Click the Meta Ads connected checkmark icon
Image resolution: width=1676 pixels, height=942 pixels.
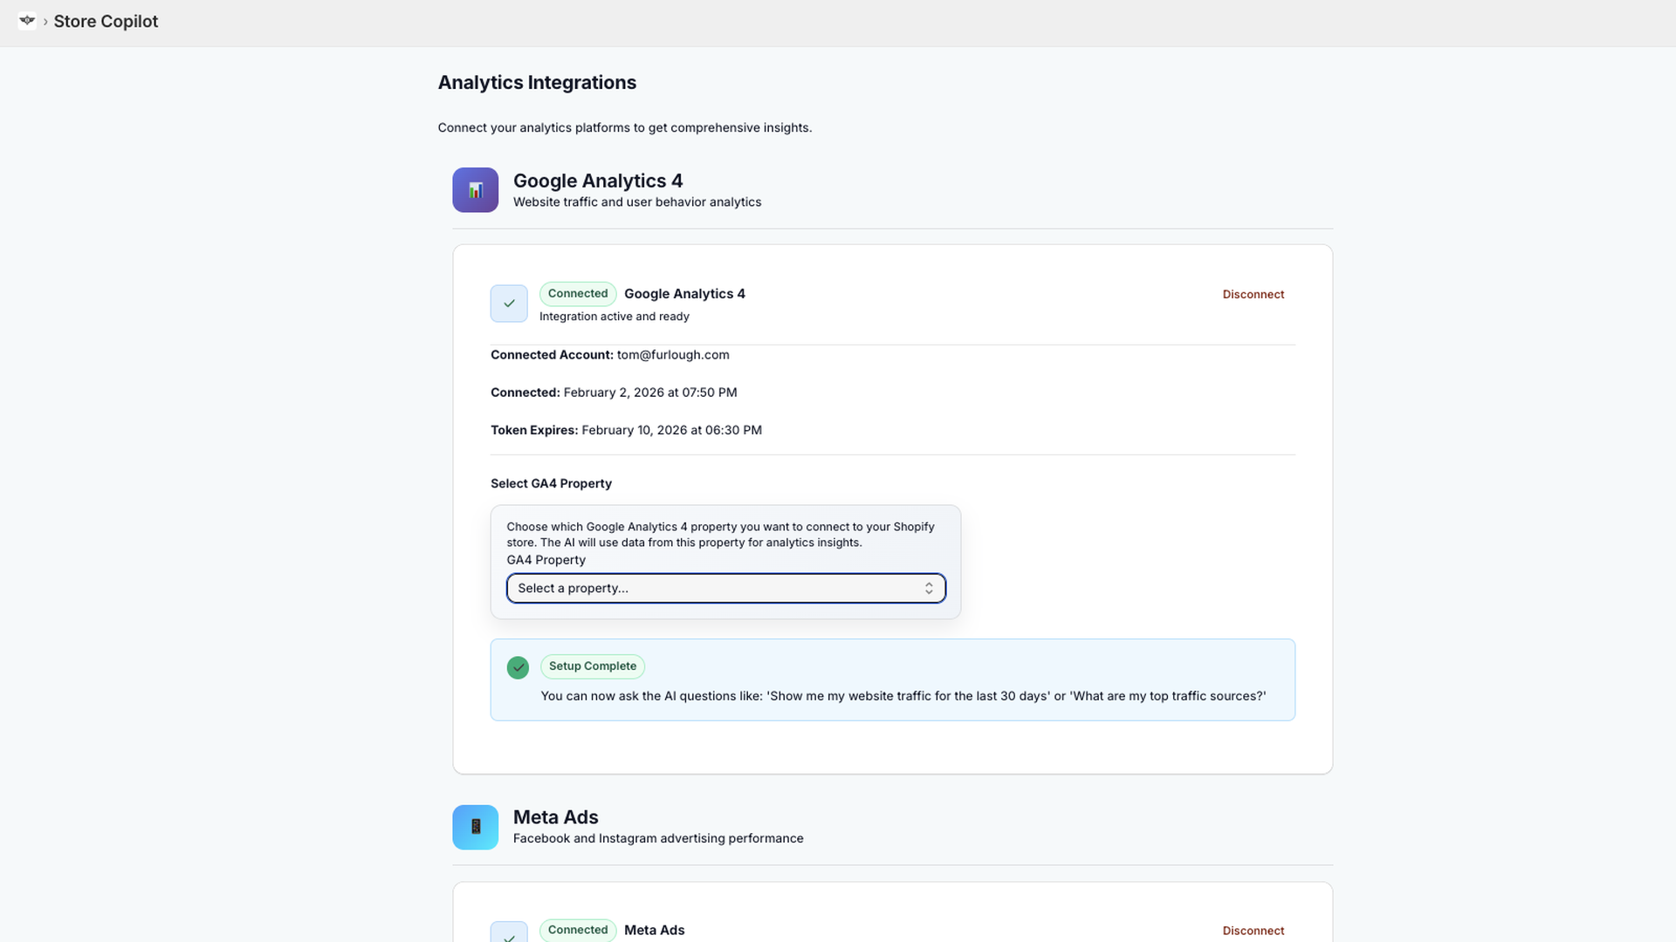click(509, 933)
